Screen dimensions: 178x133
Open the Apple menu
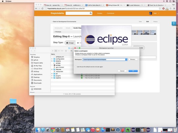click(3, 1)
